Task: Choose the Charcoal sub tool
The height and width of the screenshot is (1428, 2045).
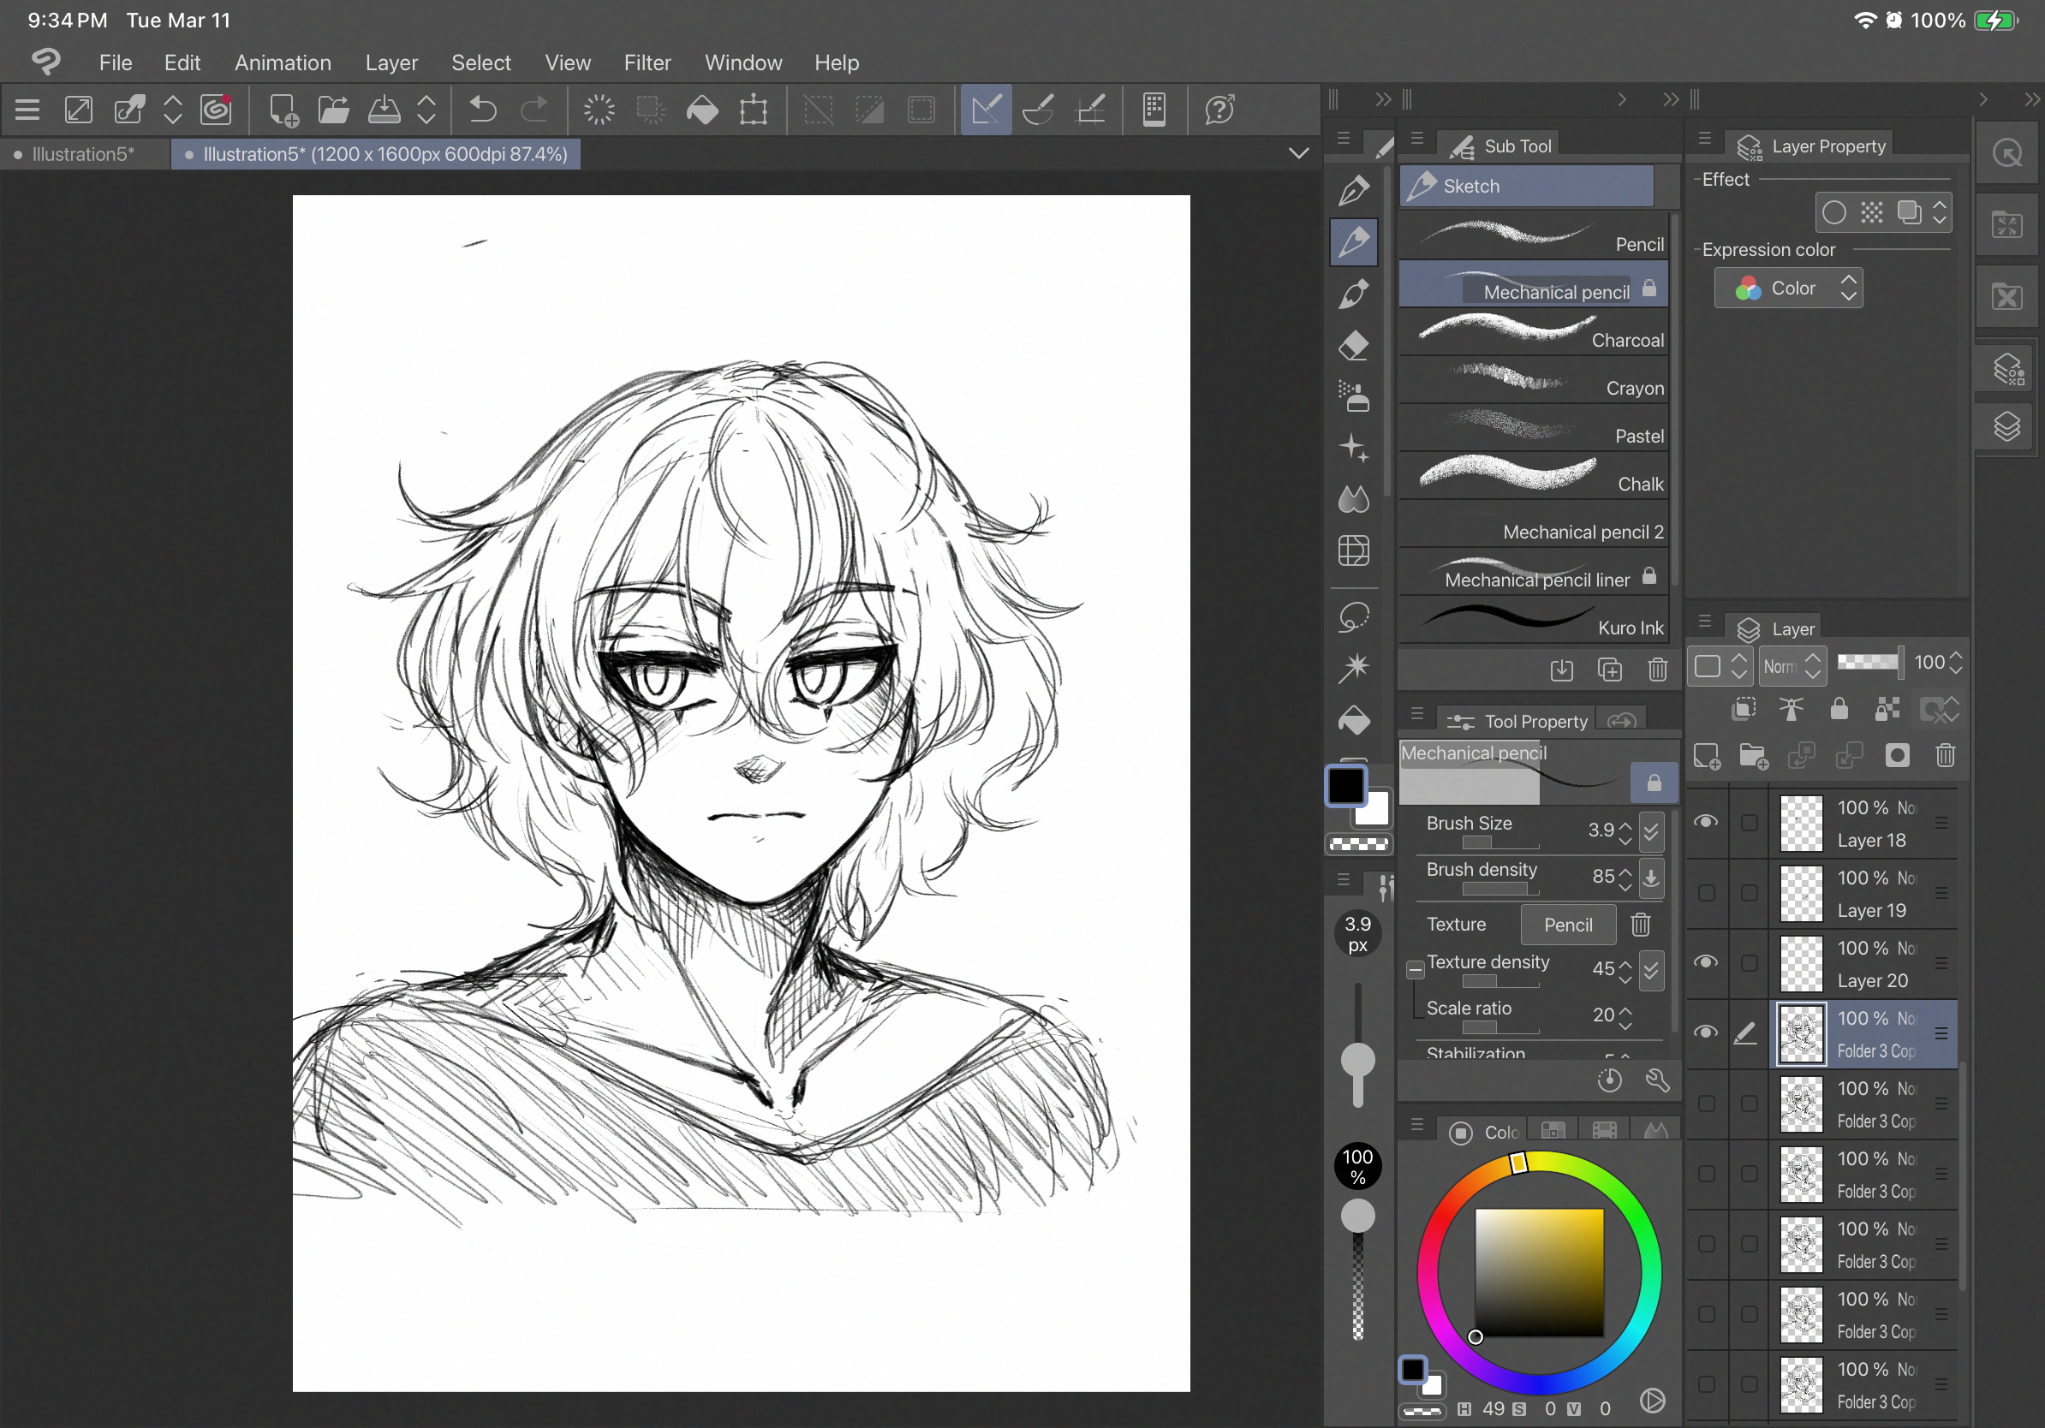Action: (1532, 332)
